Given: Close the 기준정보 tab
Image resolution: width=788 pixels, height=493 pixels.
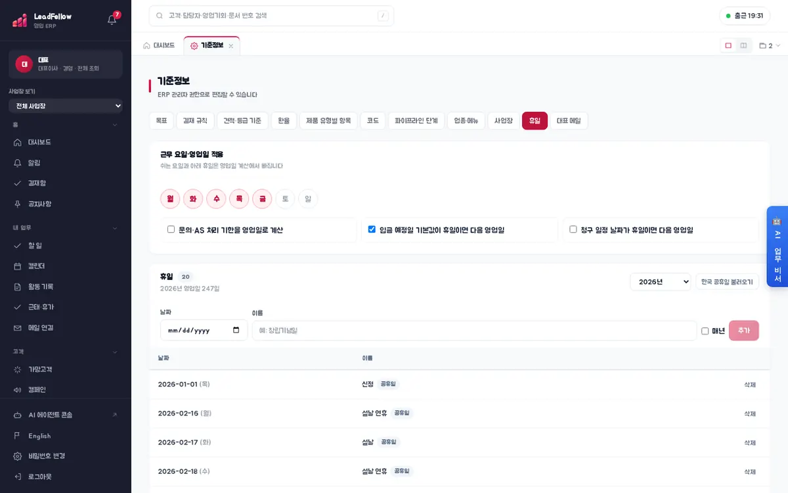Looking at the screenshot, I should [x=230, y=46].
